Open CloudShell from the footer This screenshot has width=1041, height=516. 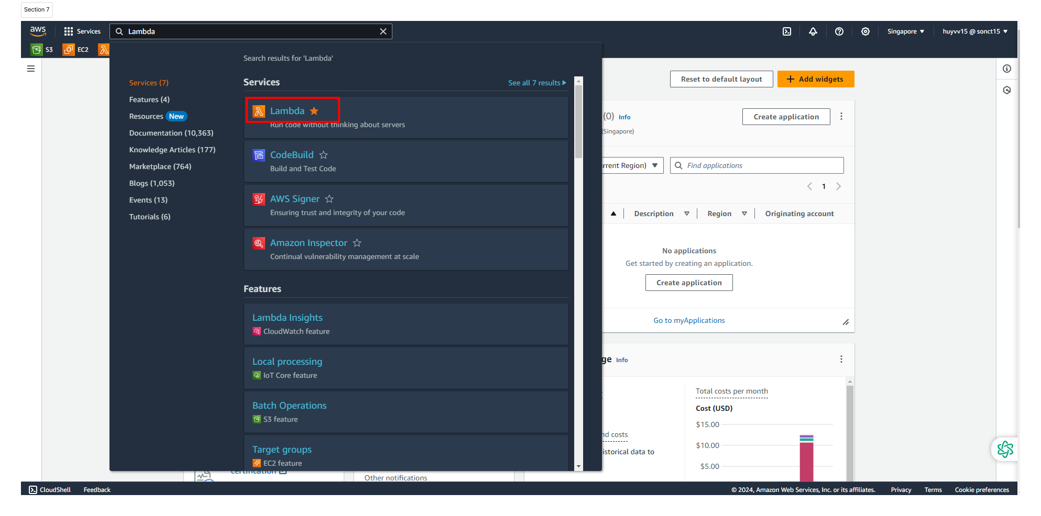tap(50, 490)
